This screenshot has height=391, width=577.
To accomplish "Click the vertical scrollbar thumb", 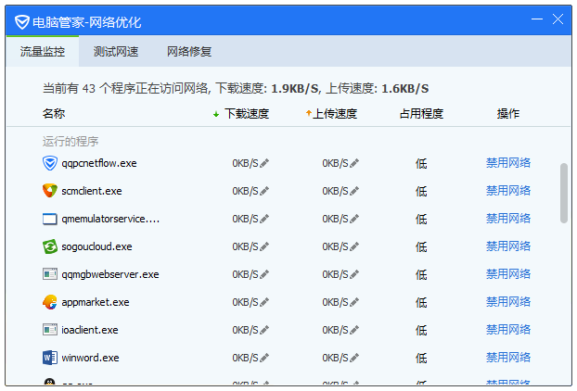I will pyautogui.click(x=564, y=193).
